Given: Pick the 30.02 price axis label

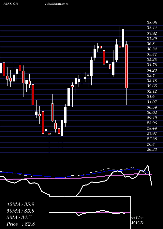Looking at the screenshot, I should click(152, 113).
